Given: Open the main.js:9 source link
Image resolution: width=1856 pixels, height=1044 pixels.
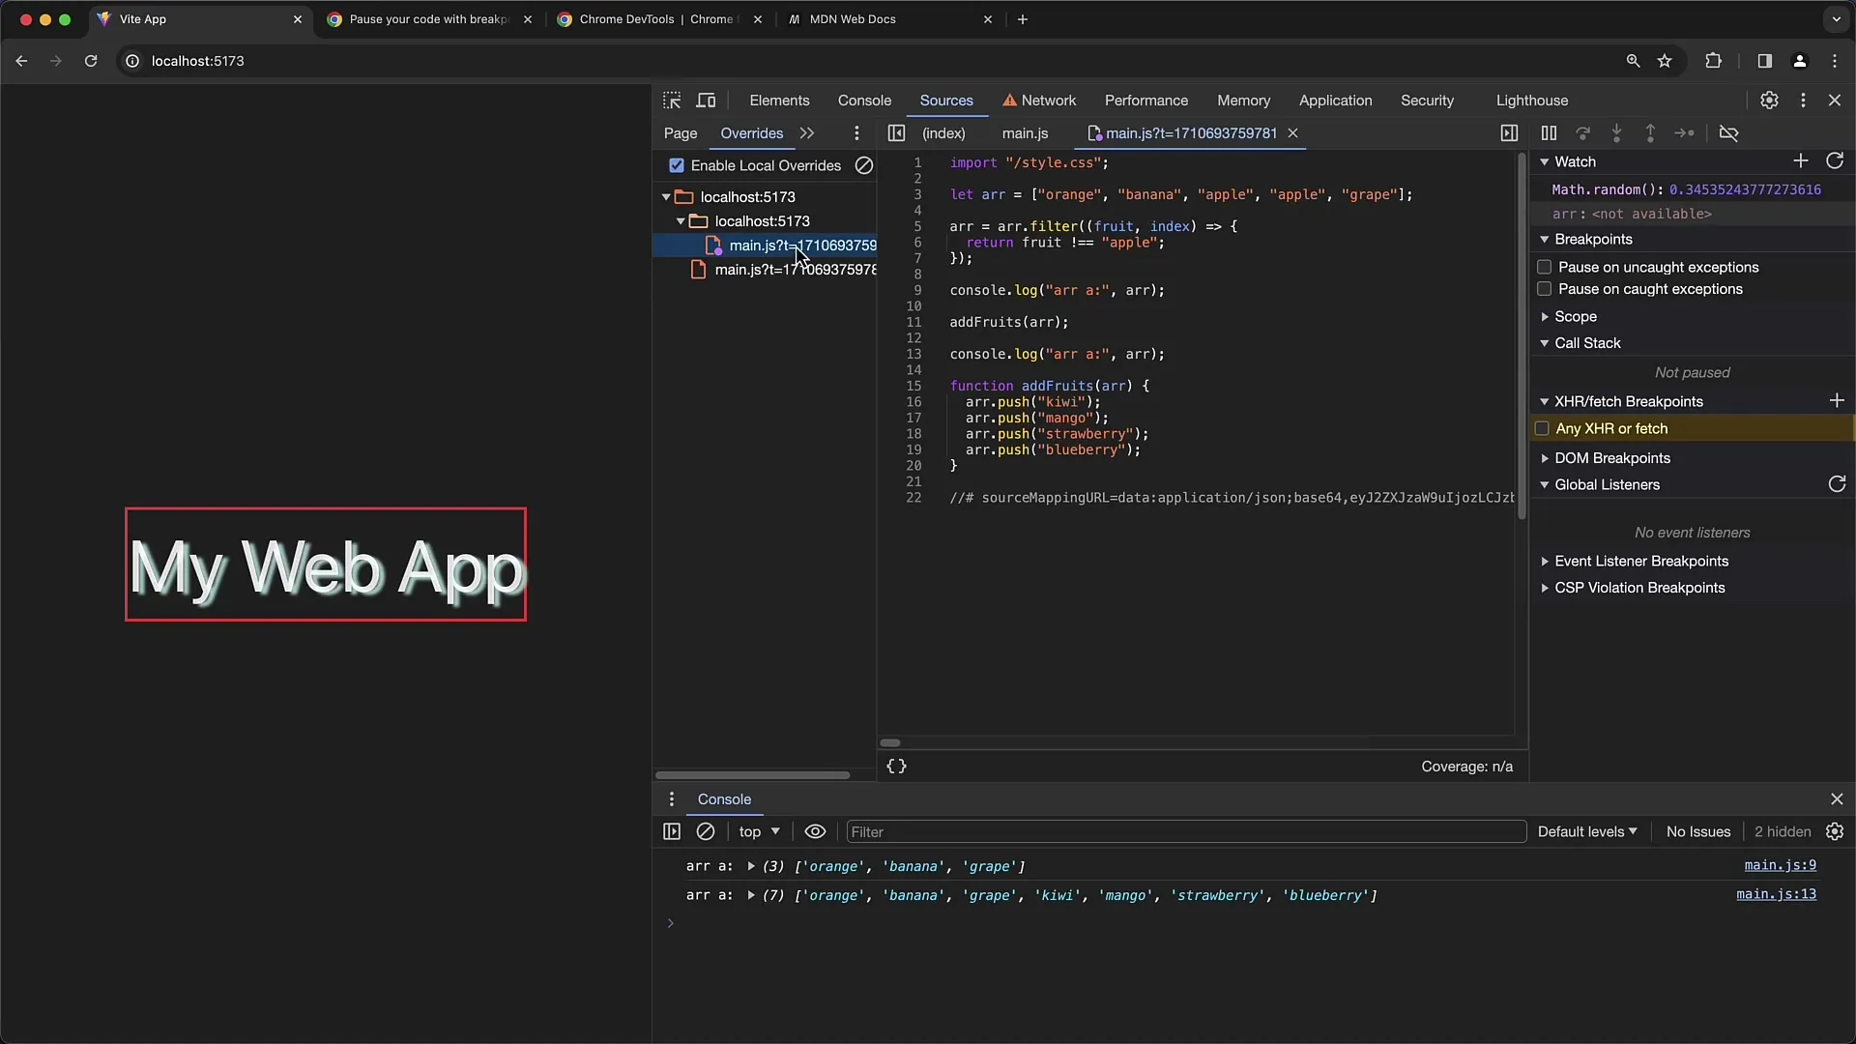Looking at the screenshot, I should click(1780, 865).
